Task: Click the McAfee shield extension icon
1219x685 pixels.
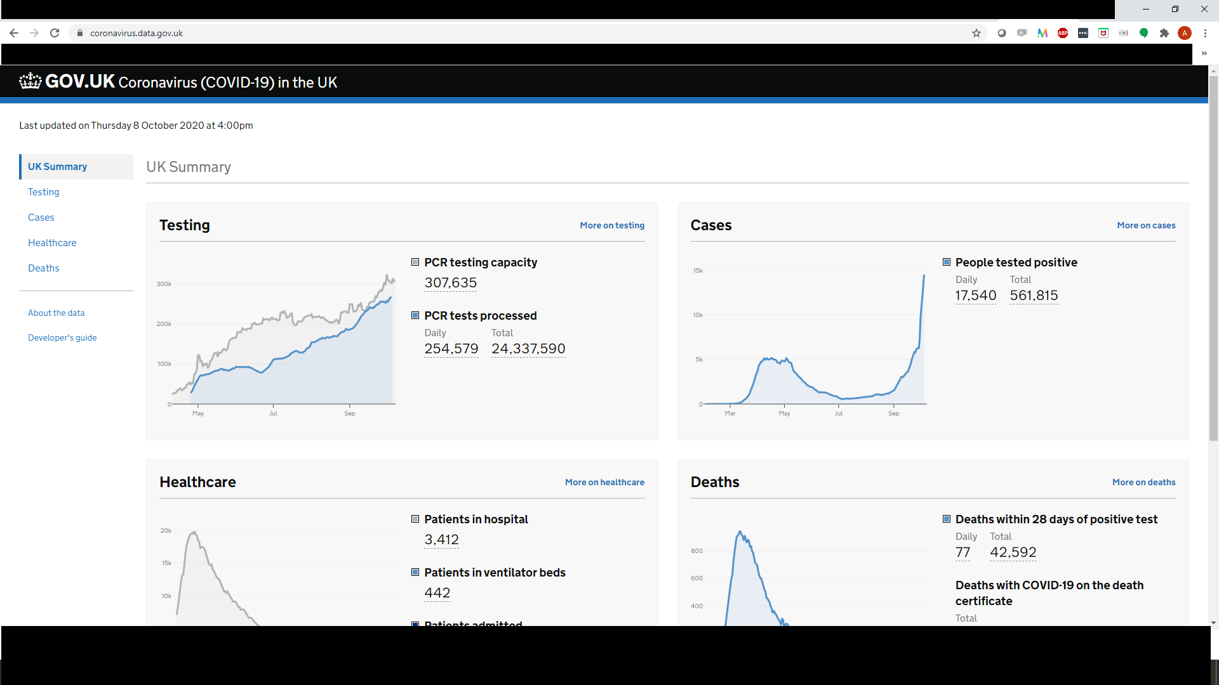Action: point(1103,33)
